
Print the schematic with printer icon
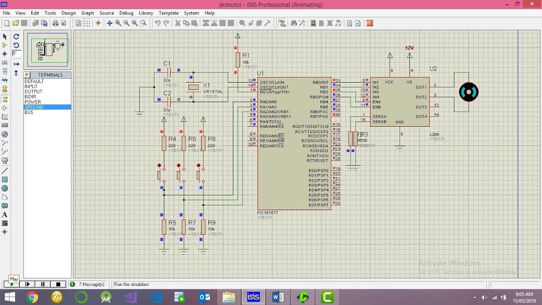[x=55, y=23]
